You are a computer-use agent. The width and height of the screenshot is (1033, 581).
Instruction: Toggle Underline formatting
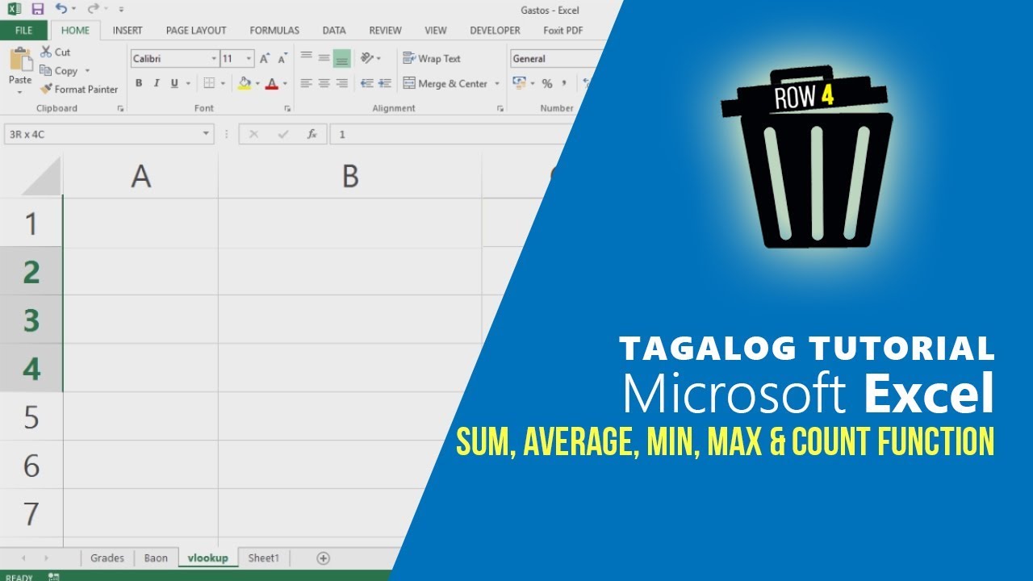(x=175, y=83)
